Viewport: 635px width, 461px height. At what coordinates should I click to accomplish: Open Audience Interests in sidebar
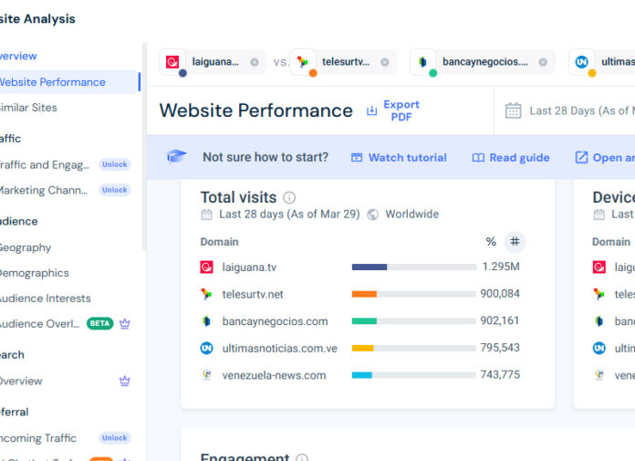(x=46, y=299)
